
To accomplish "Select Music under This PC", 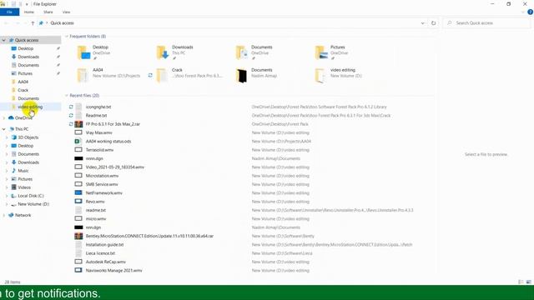I will 23,171.
